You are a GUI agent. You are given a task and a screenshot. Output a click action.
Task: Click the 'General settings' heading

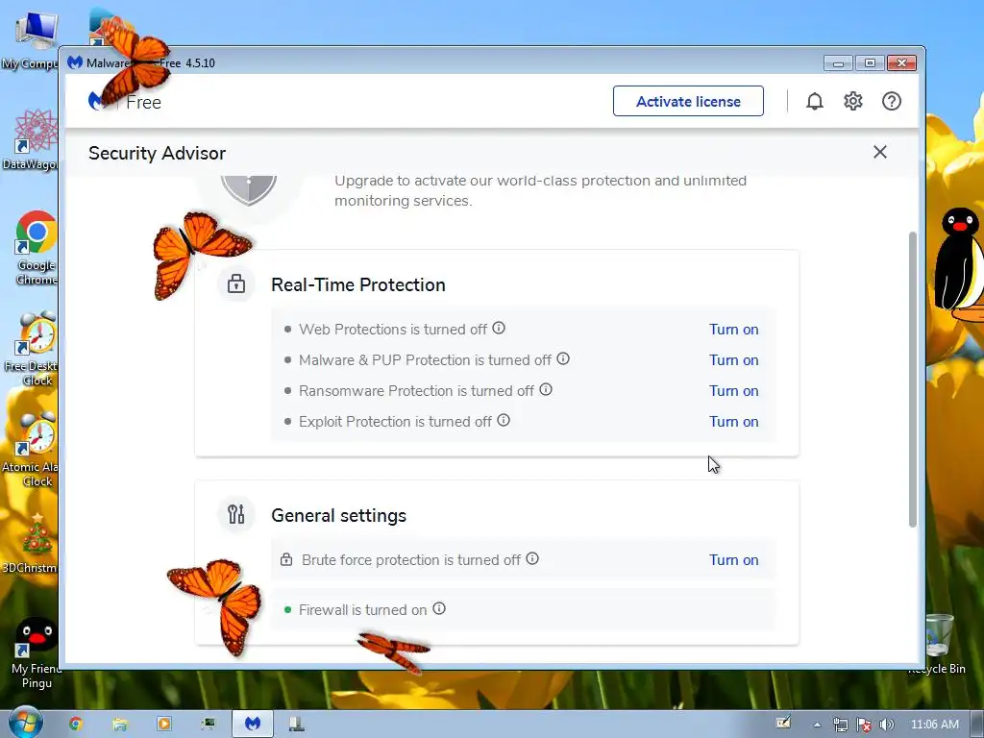point(339,516)
